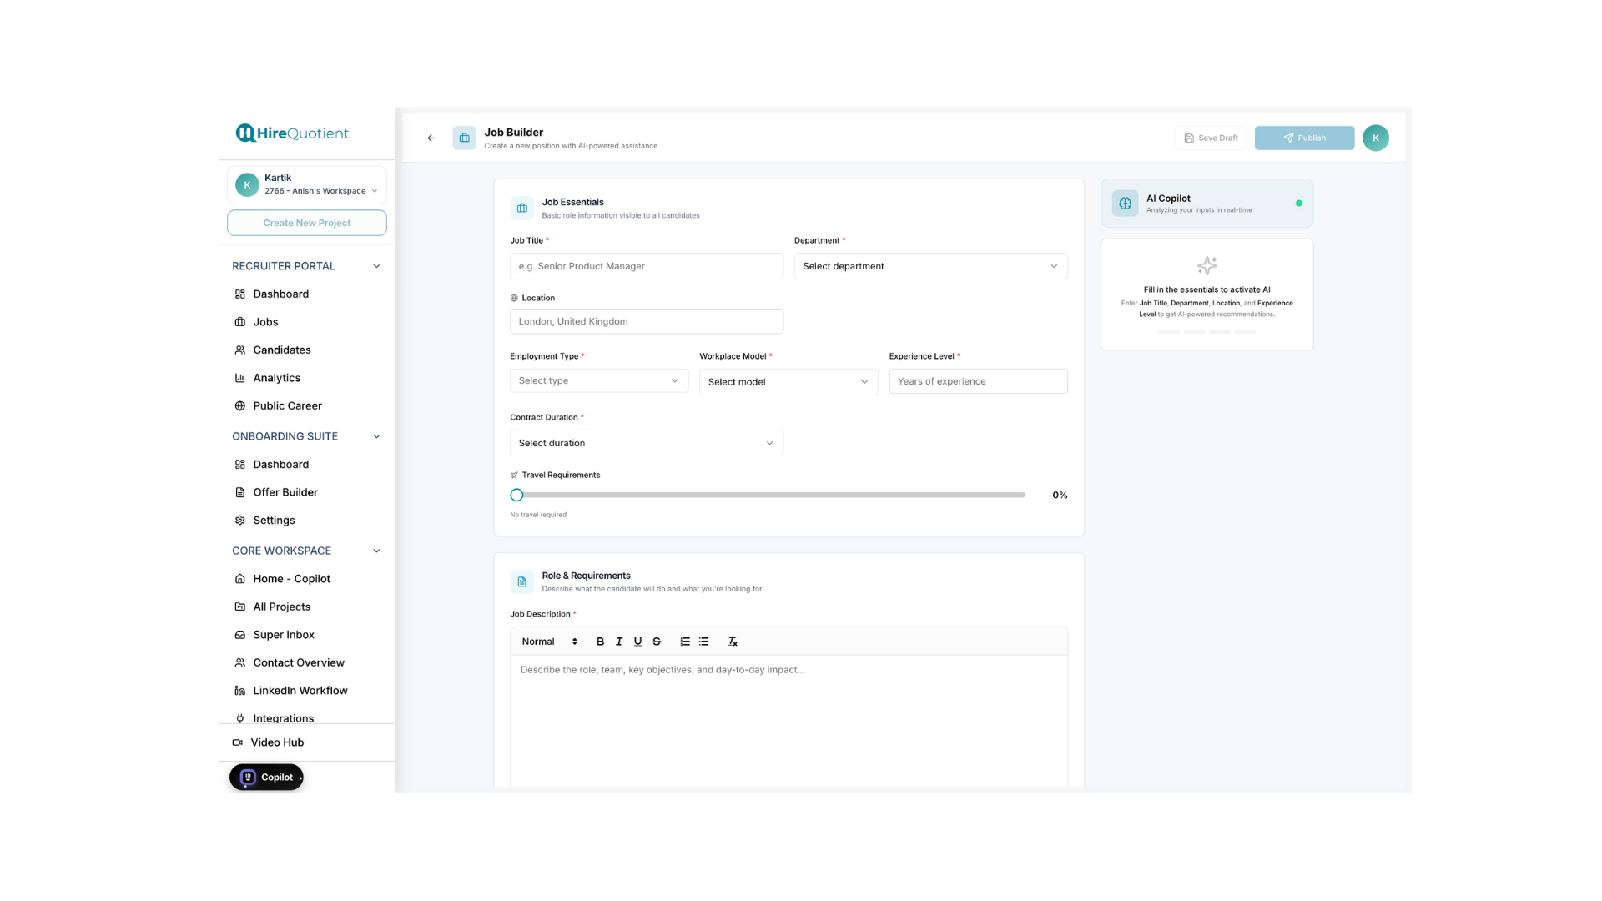Click Save Draft button
This screenshot has height=901, width=1602.
pos(1211,138)
